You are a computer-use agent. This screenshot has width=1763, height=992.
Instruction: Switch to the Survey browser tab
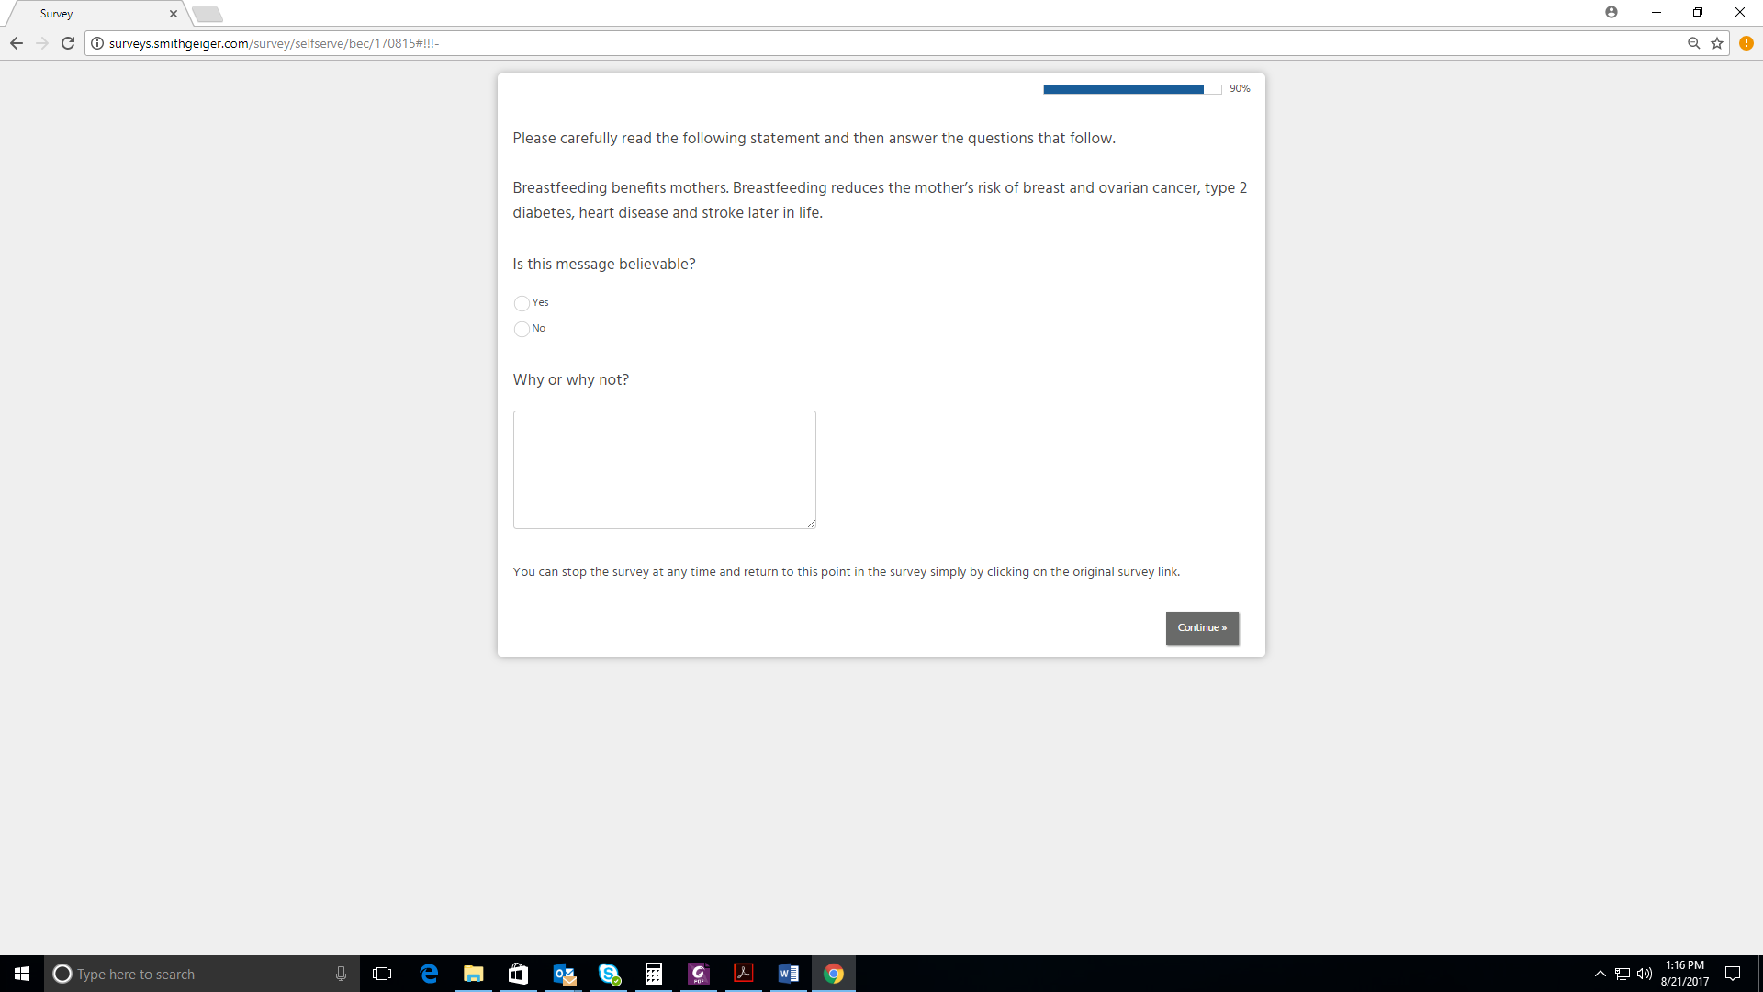[92, 14]
